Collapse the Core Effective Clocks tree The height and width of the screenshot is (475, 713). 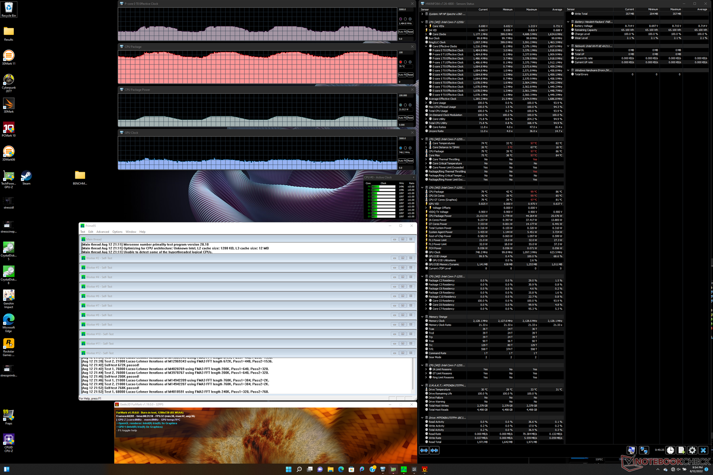click(x=426, y=46)
